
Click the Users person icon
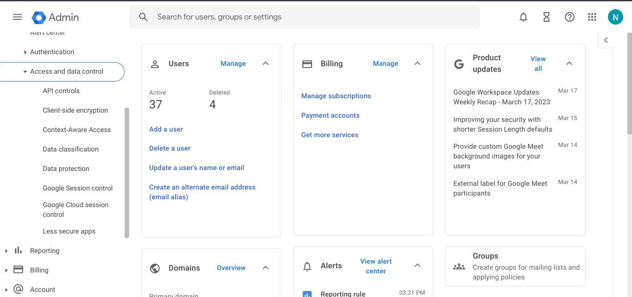(x=155, y=64)
